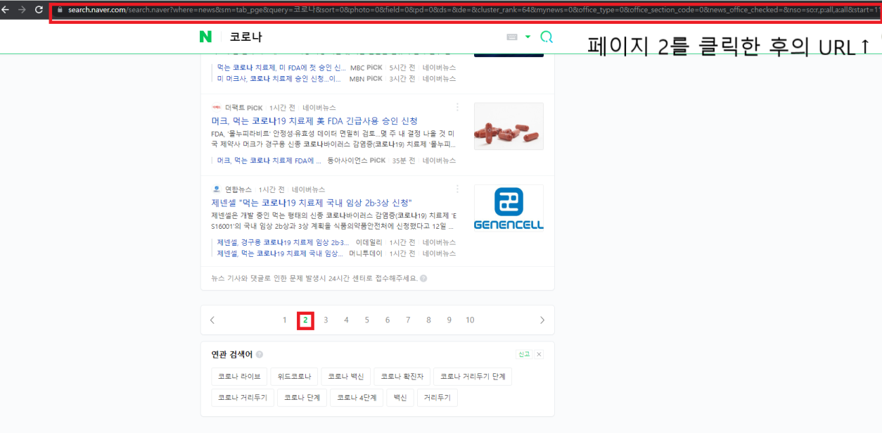The height and width of the screenshot is (433, 882).
Task: Click the MBN PiCK source label
Action: click(x=366, y=79)
